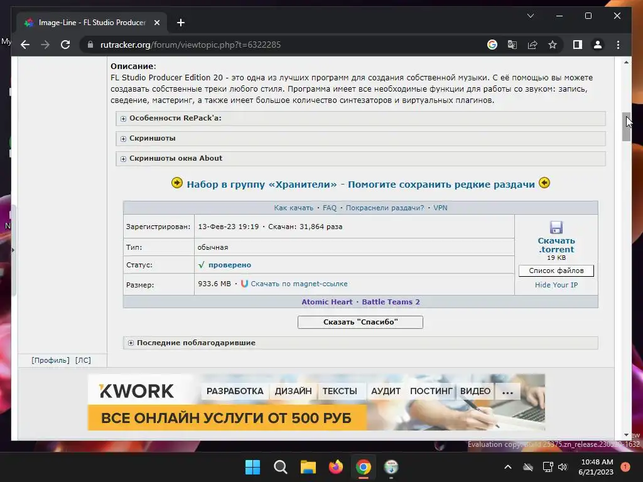
Task: Expand Последние поблагодарившие section
Action: [361, 343]
